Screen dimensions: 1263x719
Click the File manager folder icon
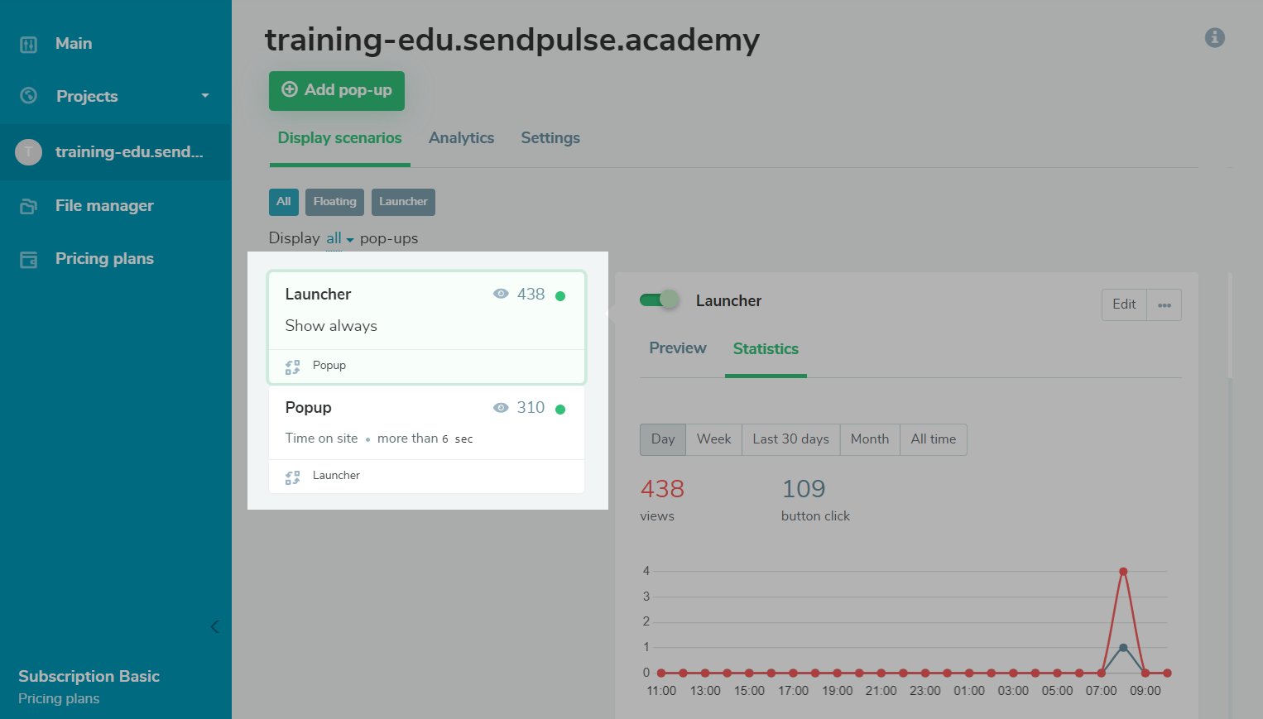pos(29,206)
